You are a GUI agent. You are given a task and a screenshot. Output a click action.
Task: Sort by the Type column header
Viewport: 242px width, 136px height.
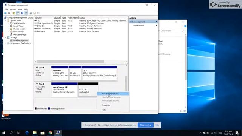[x=64, y=18]
